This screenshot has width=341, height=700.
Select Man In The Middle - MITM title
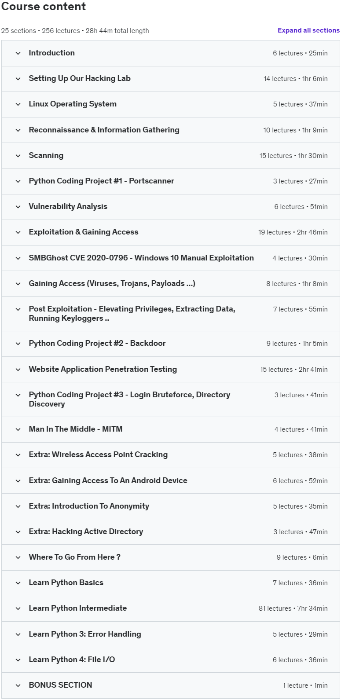pyautogui.click(x=76, y=429)
